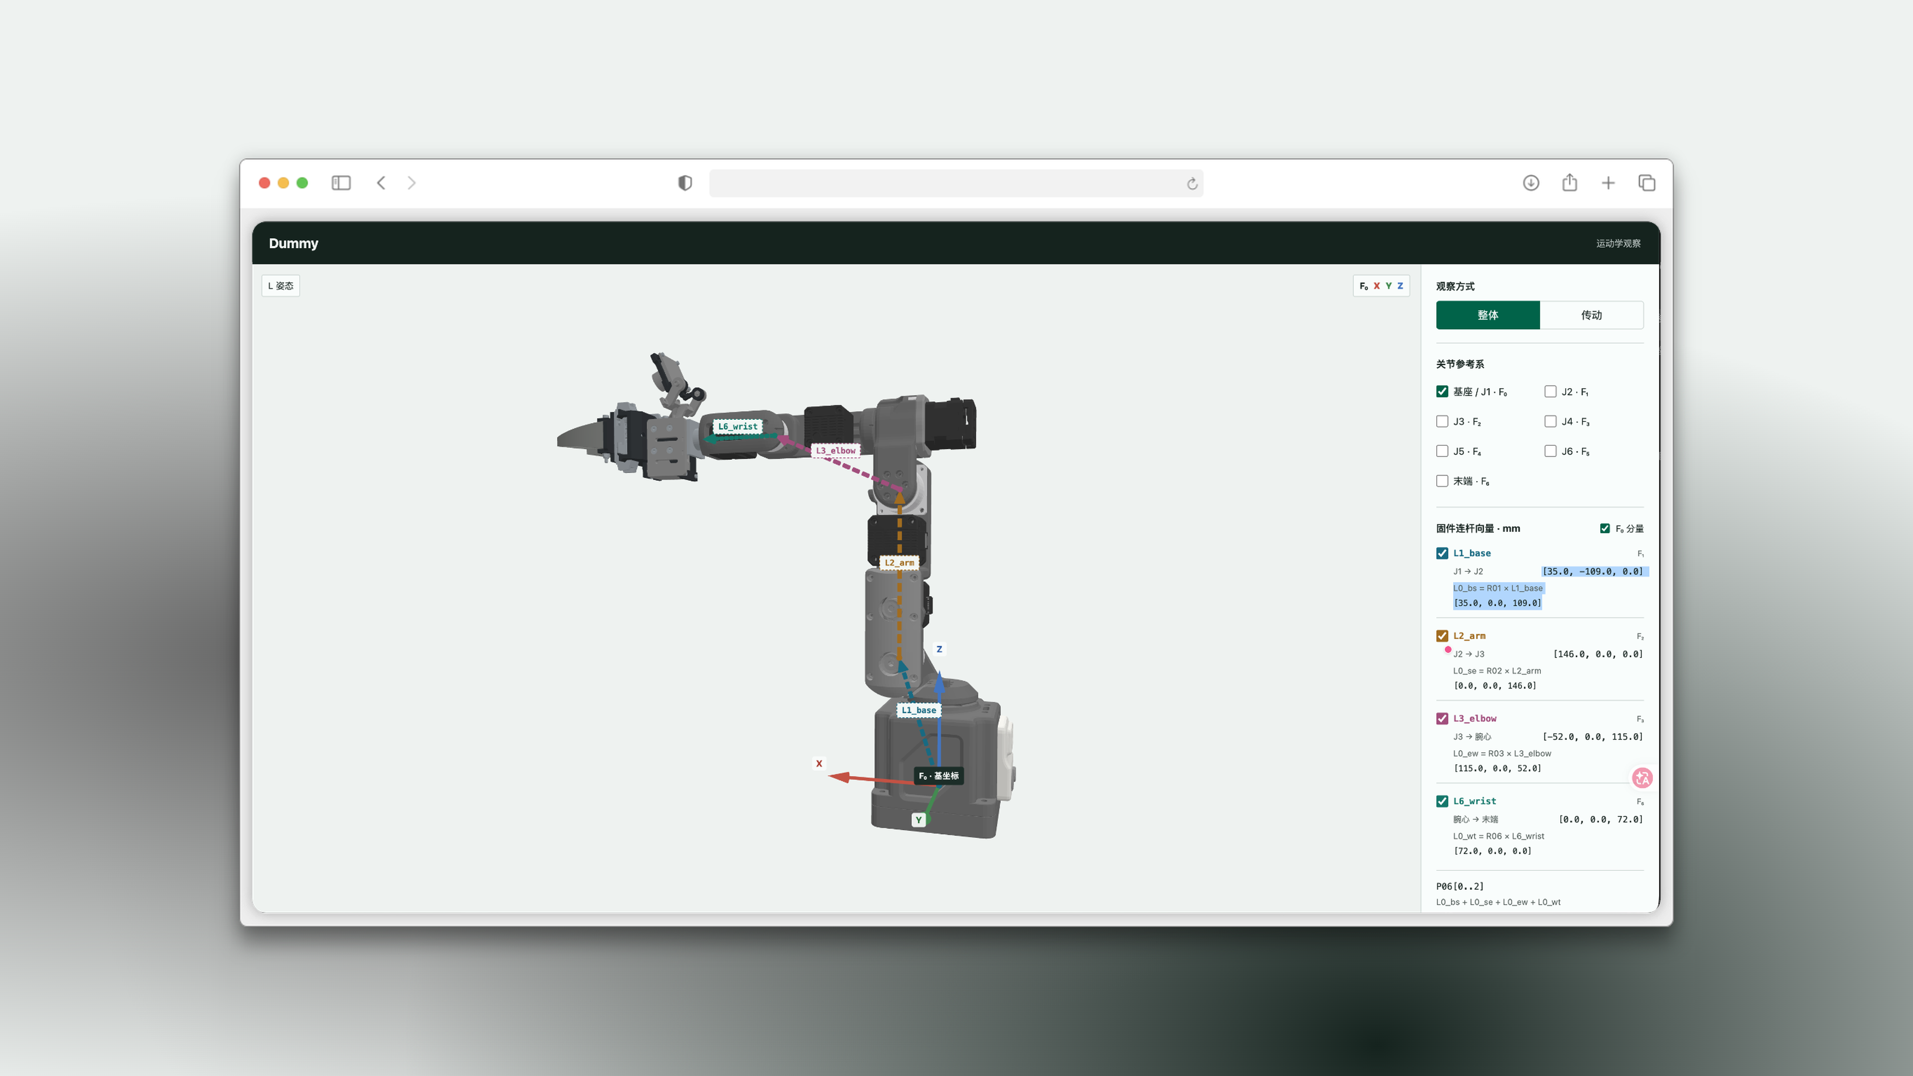The image size is (1913, 1076).
Task: Focus the browser address bar
Action: coord(956,183)
